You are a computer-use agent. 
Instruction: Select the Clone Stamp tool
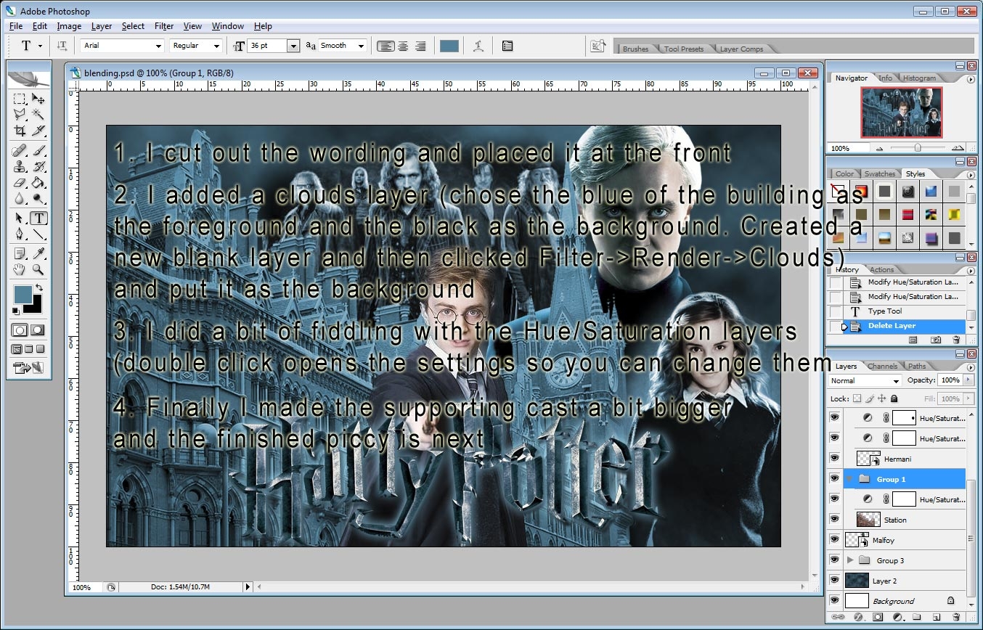(20, 167)
